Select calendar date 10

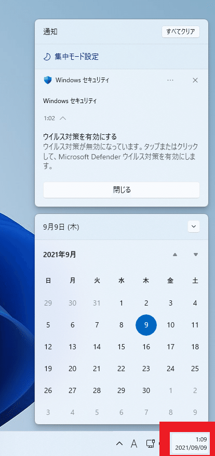[x=171, y=325]
